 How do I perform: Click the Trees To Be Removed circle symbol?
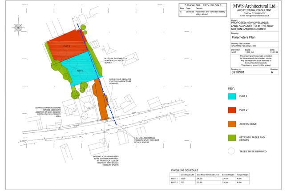coord(232,151)
